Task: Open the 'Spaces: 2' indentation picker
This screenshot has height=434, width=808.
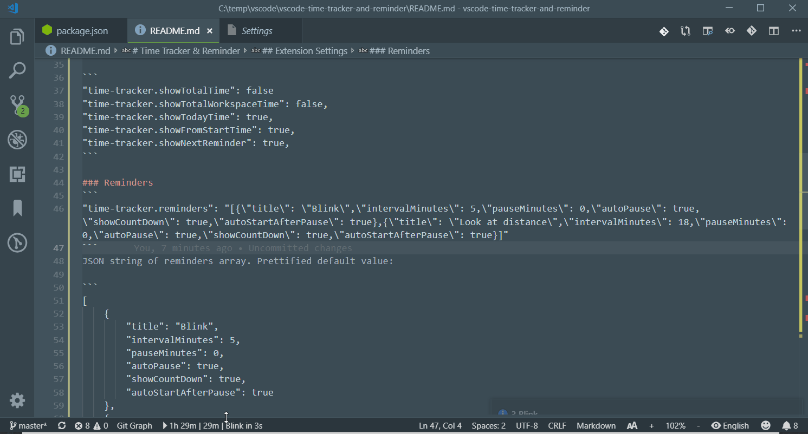Action: pos(489,425)
